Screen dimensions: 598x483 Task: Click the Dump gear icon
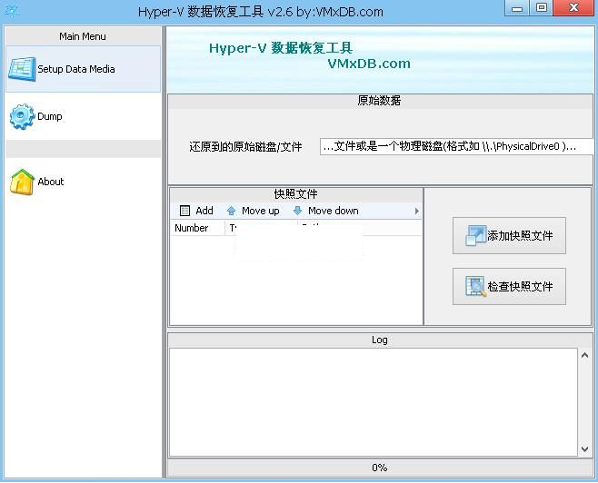pyautogui.click(x=21, y=116)
